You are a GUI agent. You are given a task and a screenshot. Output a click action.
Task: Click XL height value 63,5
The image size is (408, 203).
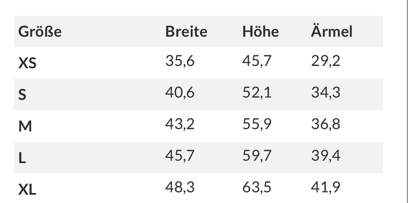pos(257,187)
